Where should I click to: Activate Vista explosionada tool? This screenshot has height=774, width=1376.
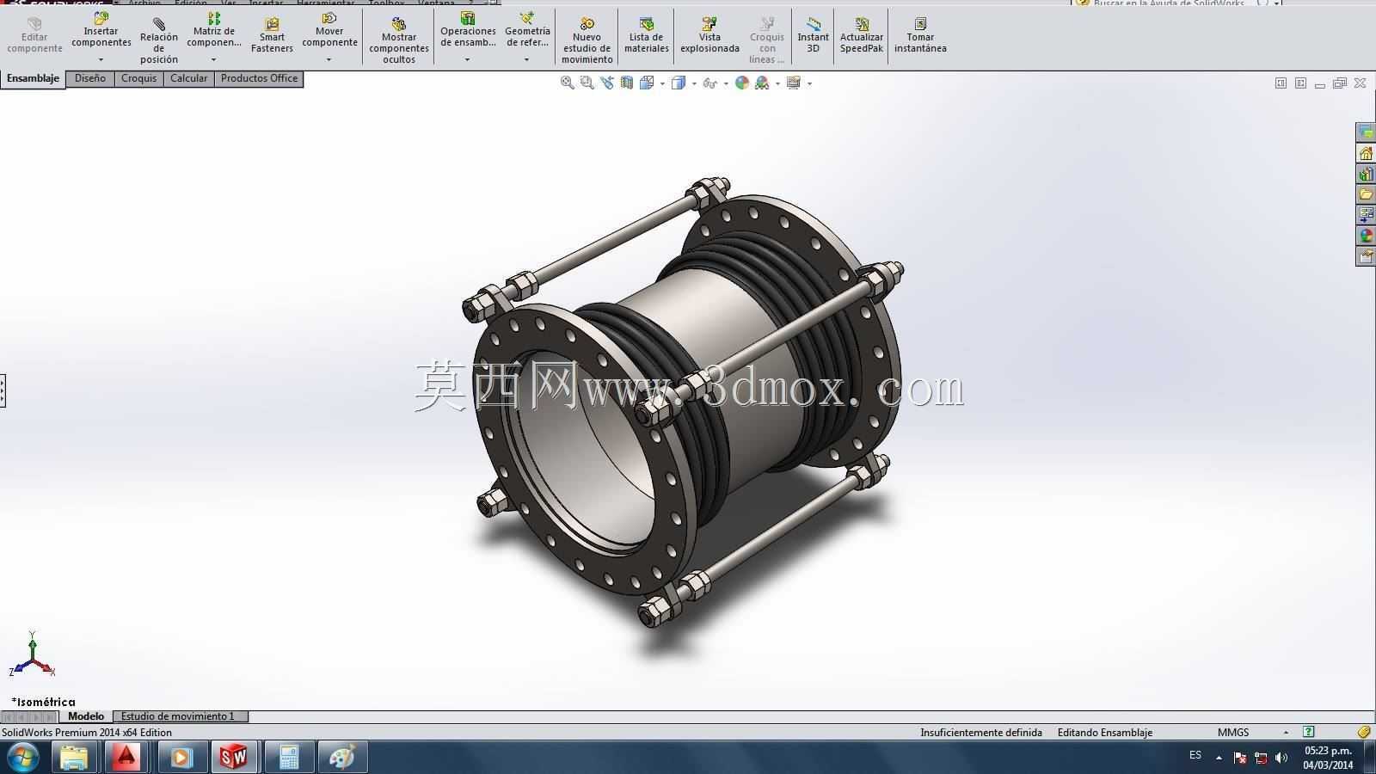coord(709,35)
